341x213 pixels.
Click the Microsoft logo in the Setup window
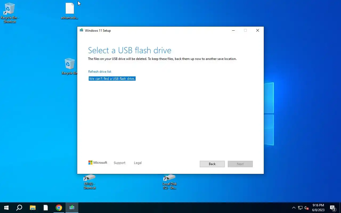pos(98,162)
